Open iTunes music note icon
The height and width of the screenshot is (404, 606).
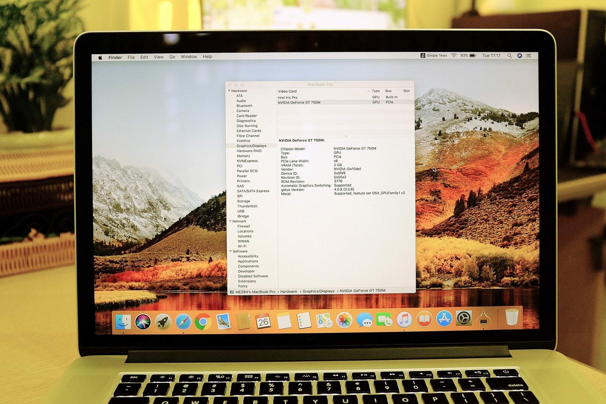click(404, 319)
